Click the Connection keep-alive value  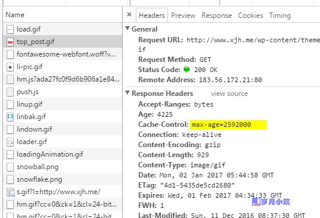[x=202, y=135]
